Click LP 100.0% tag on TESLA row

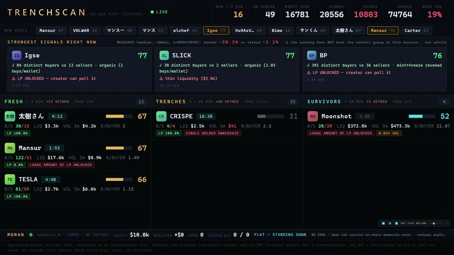coord(17,197)
